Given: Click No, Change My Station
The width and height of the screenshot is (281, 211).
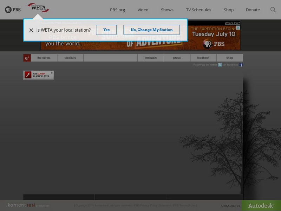Looking at the screenshot, I should (152, 30).
